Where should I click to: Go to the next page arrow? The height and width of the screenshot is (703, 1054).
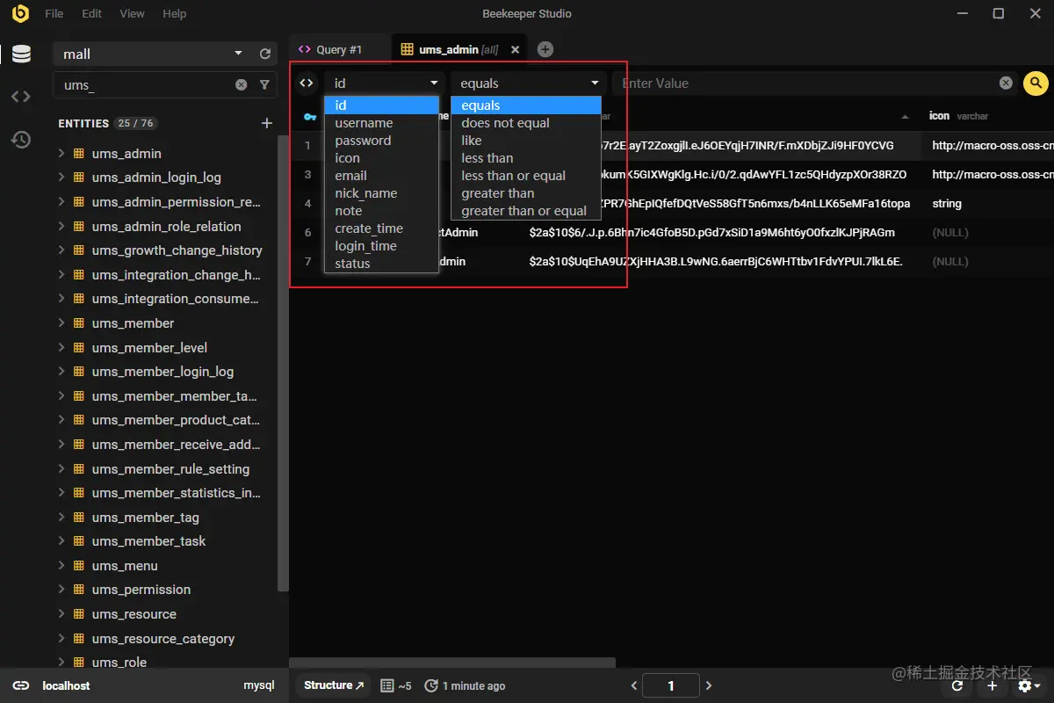(x=709, y=685)
